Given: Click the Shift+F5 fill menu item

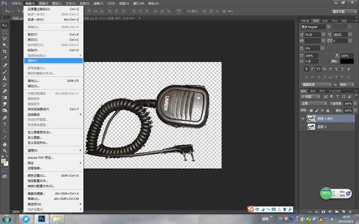Looking at the screenshot, I should point(53,81).
